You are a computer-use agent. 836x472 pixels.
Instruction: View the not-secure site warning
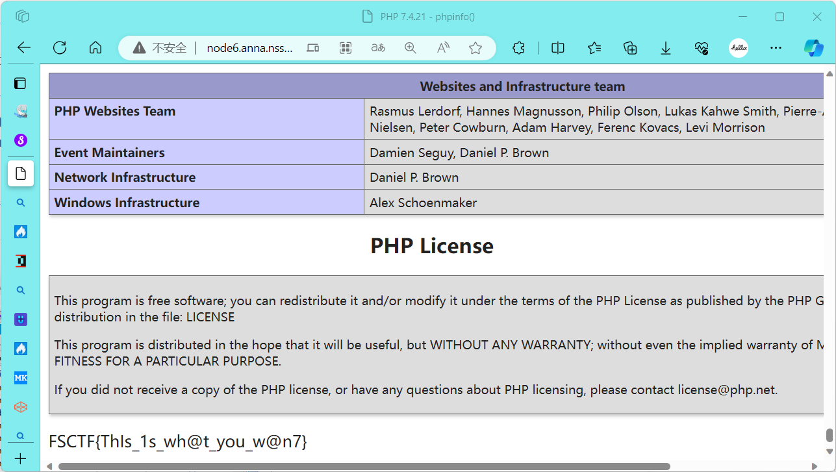pos(159,47)
